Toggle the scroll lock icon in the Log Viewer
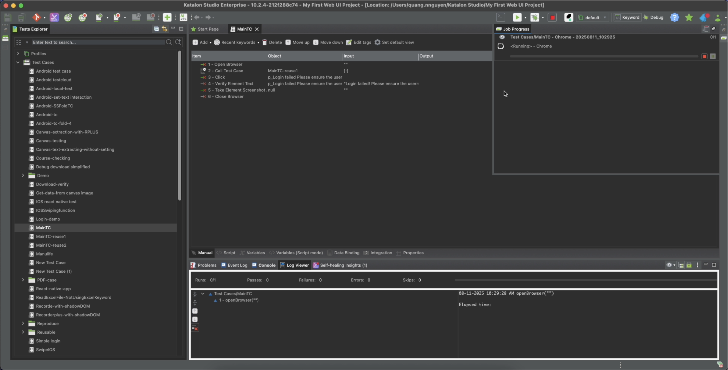728x370 pixels. (x=689, y=265)
